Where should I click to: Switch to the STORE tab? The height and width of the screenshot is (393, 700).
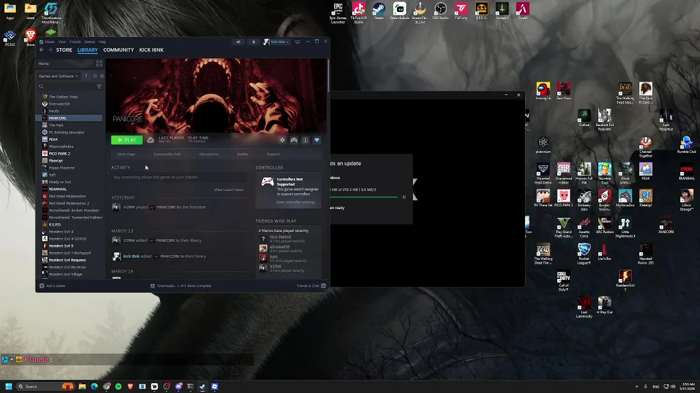click(x=64, y=50)
